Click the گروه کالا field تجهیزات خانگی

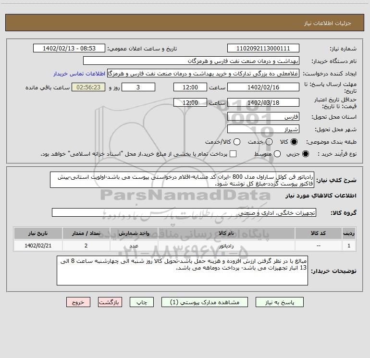pyautogui.click(x=184, y=212)
